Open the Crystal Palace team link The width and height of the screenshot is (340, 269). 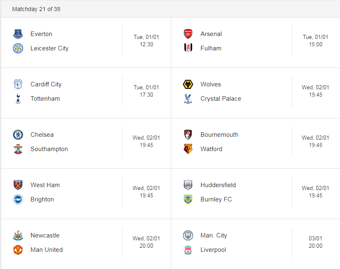(221, 99)
